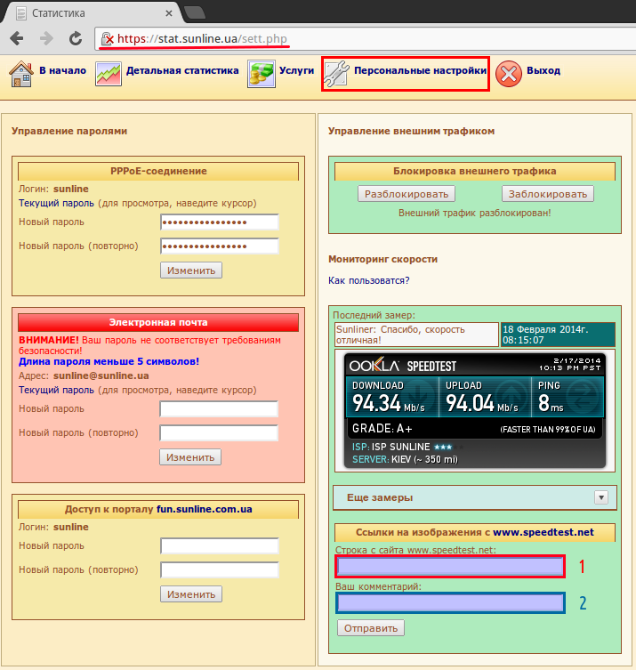Click the Разблокировать button
This screenshot has width=636, height=670.
click(x=407, y=194)
